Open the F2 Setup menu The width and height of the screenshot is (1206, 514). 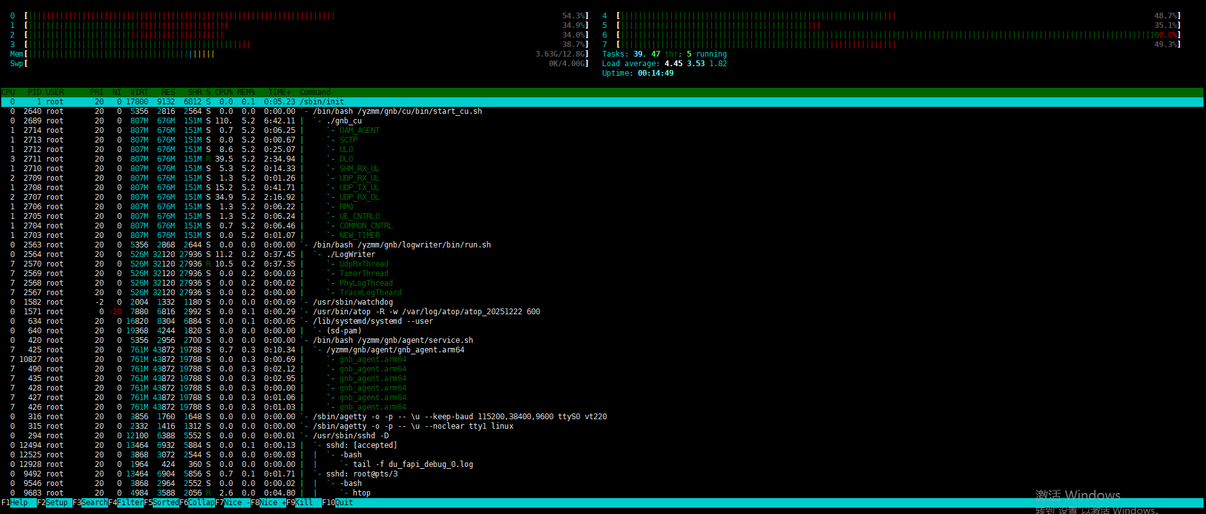click(x=56, y=503)
